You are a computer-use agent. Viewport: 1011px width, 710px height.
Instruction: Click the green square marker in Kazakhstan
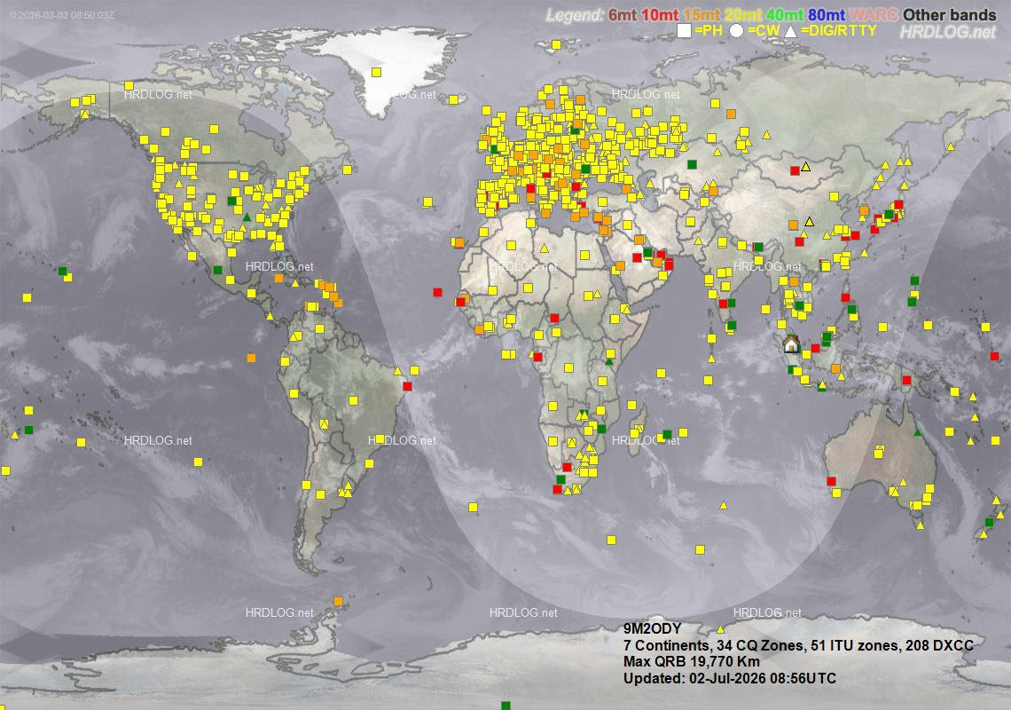692,164
